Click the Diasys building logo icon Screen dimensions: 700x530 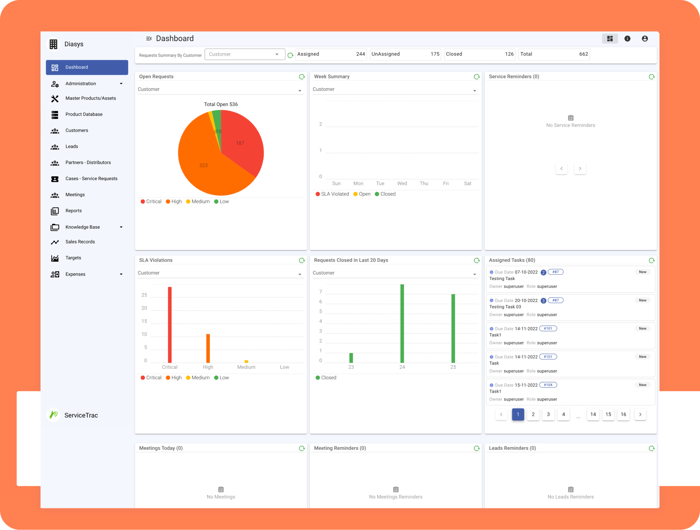(53, 44)
